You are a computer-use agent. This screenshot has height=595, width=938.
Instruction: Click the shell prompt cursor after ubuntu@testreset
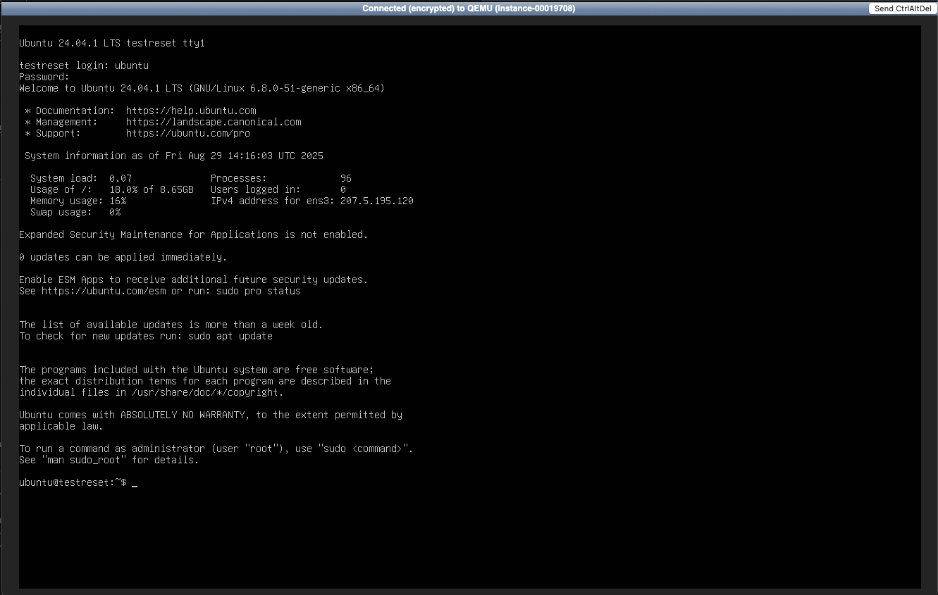click(x=134, y=483)
